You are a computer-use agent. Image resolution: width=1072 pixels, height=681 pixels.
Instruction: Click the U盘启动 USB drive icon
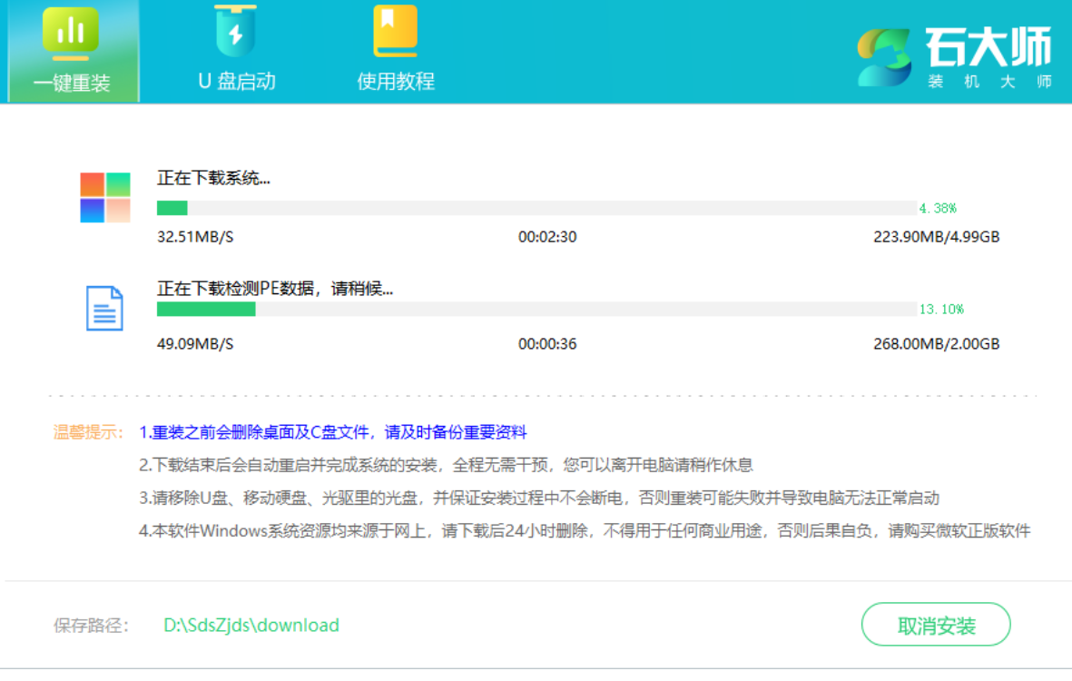click(235, 31)
